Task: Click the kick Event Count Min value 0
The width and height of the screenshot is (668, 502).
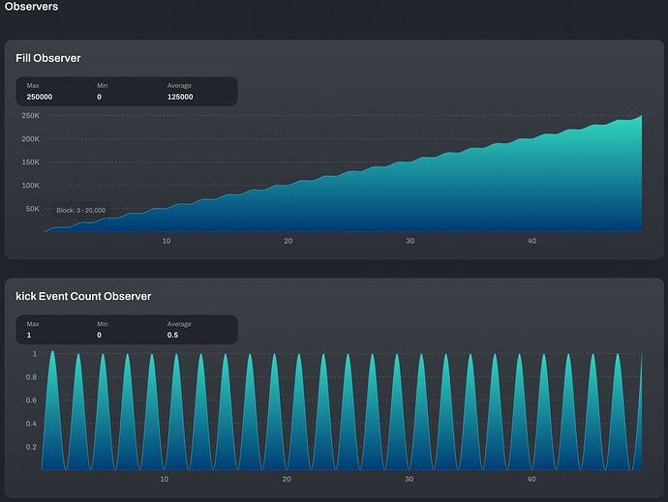Action: [x=100, y=336]
